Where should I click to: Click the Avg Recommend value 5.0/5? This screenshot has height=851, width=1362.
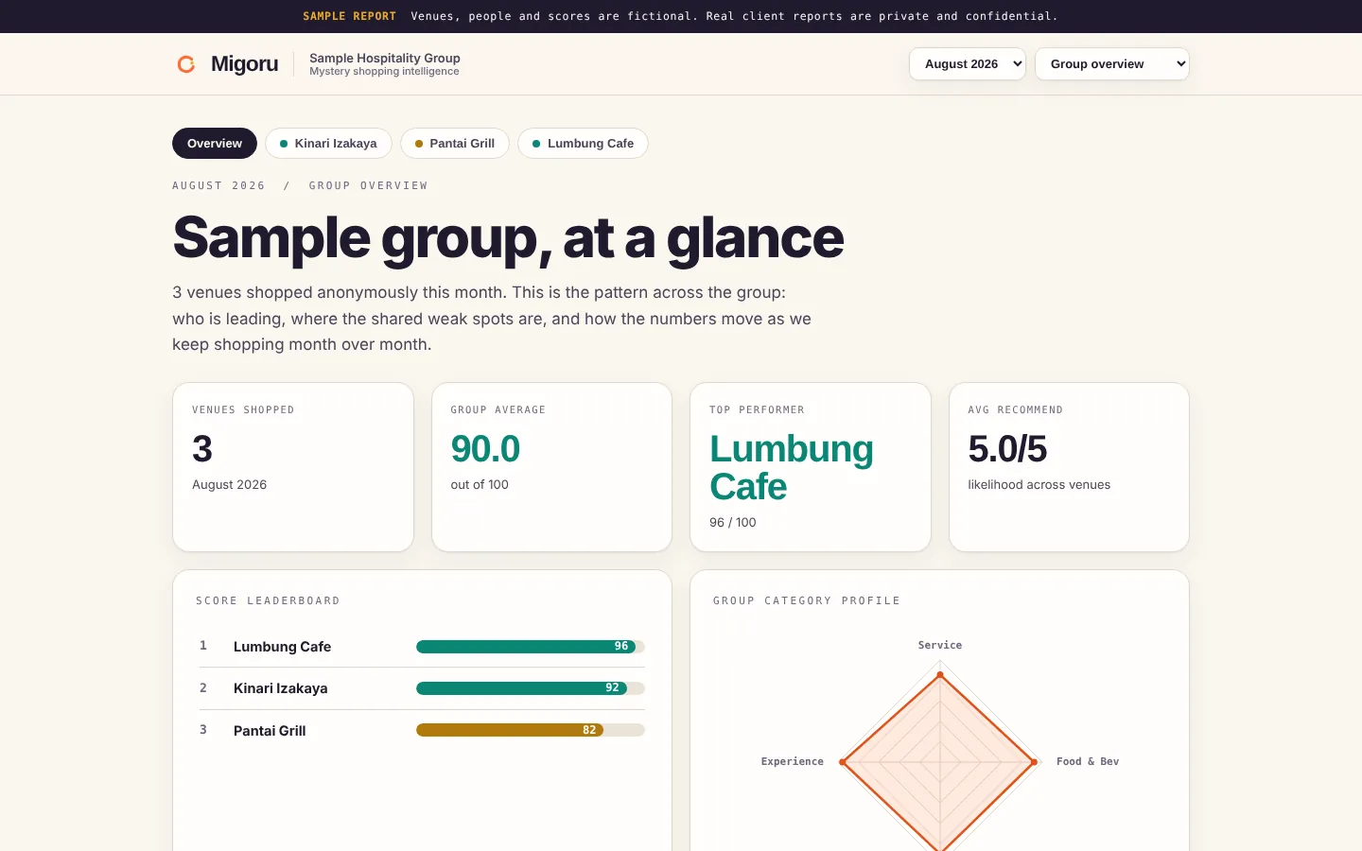(x=1007, y=449)
